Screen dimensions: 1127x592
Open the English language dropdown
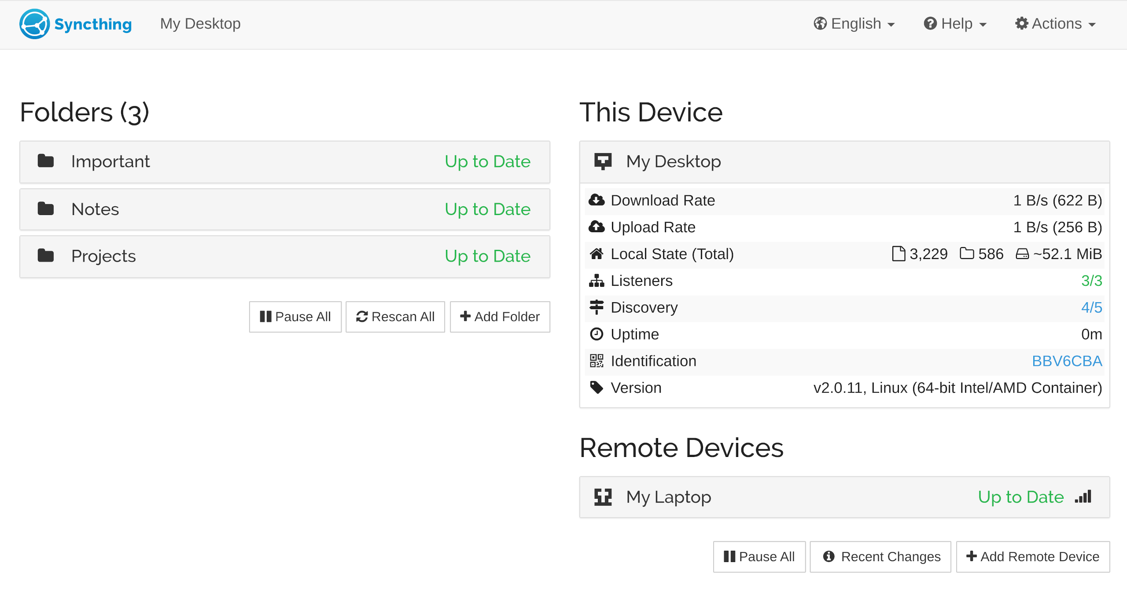[x=854, y=23]
